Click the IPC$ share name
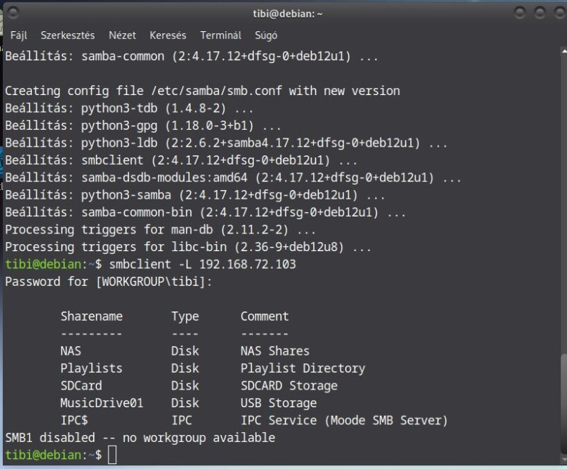 74,421
